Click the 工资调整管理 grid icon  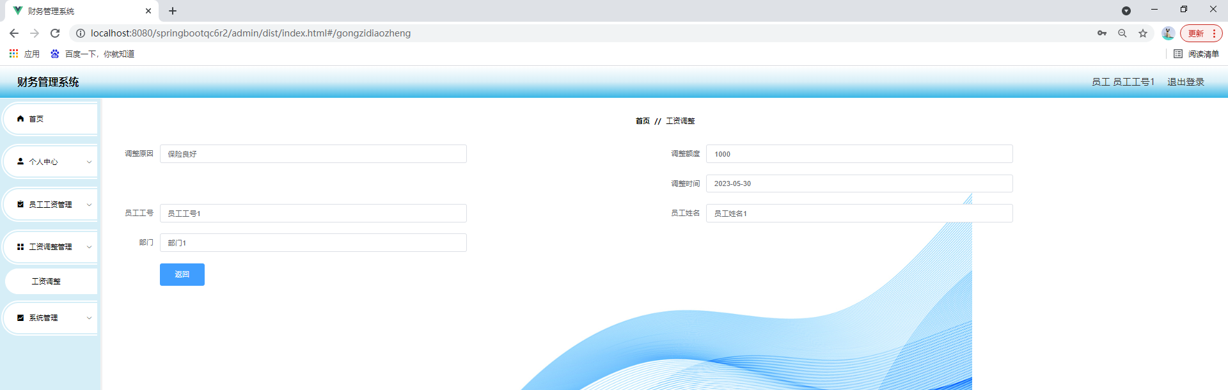pyautogui.click(x=20, y=247)
